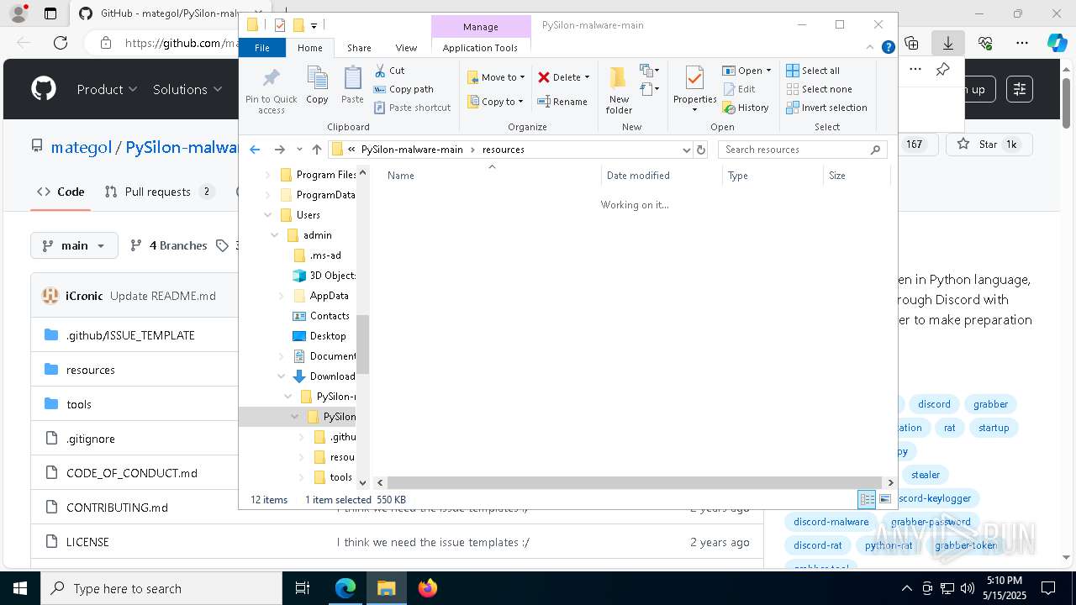Open Task View on the taskbar

[303, 588]
